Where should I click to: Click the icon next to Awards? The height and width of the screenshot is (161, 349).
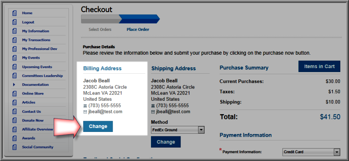click(15, 138)
